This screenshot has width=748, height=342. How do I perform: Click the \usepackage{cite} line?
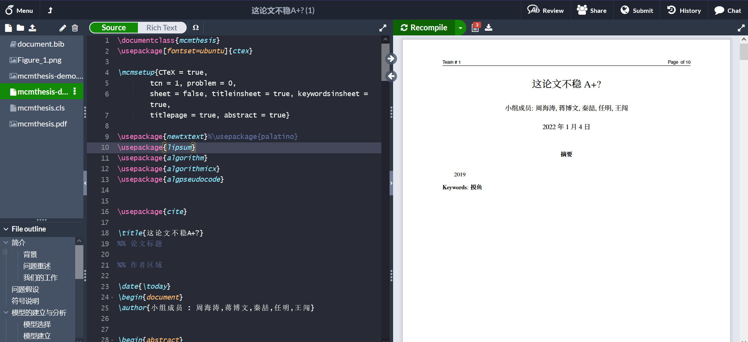click(x=152, y=212)
